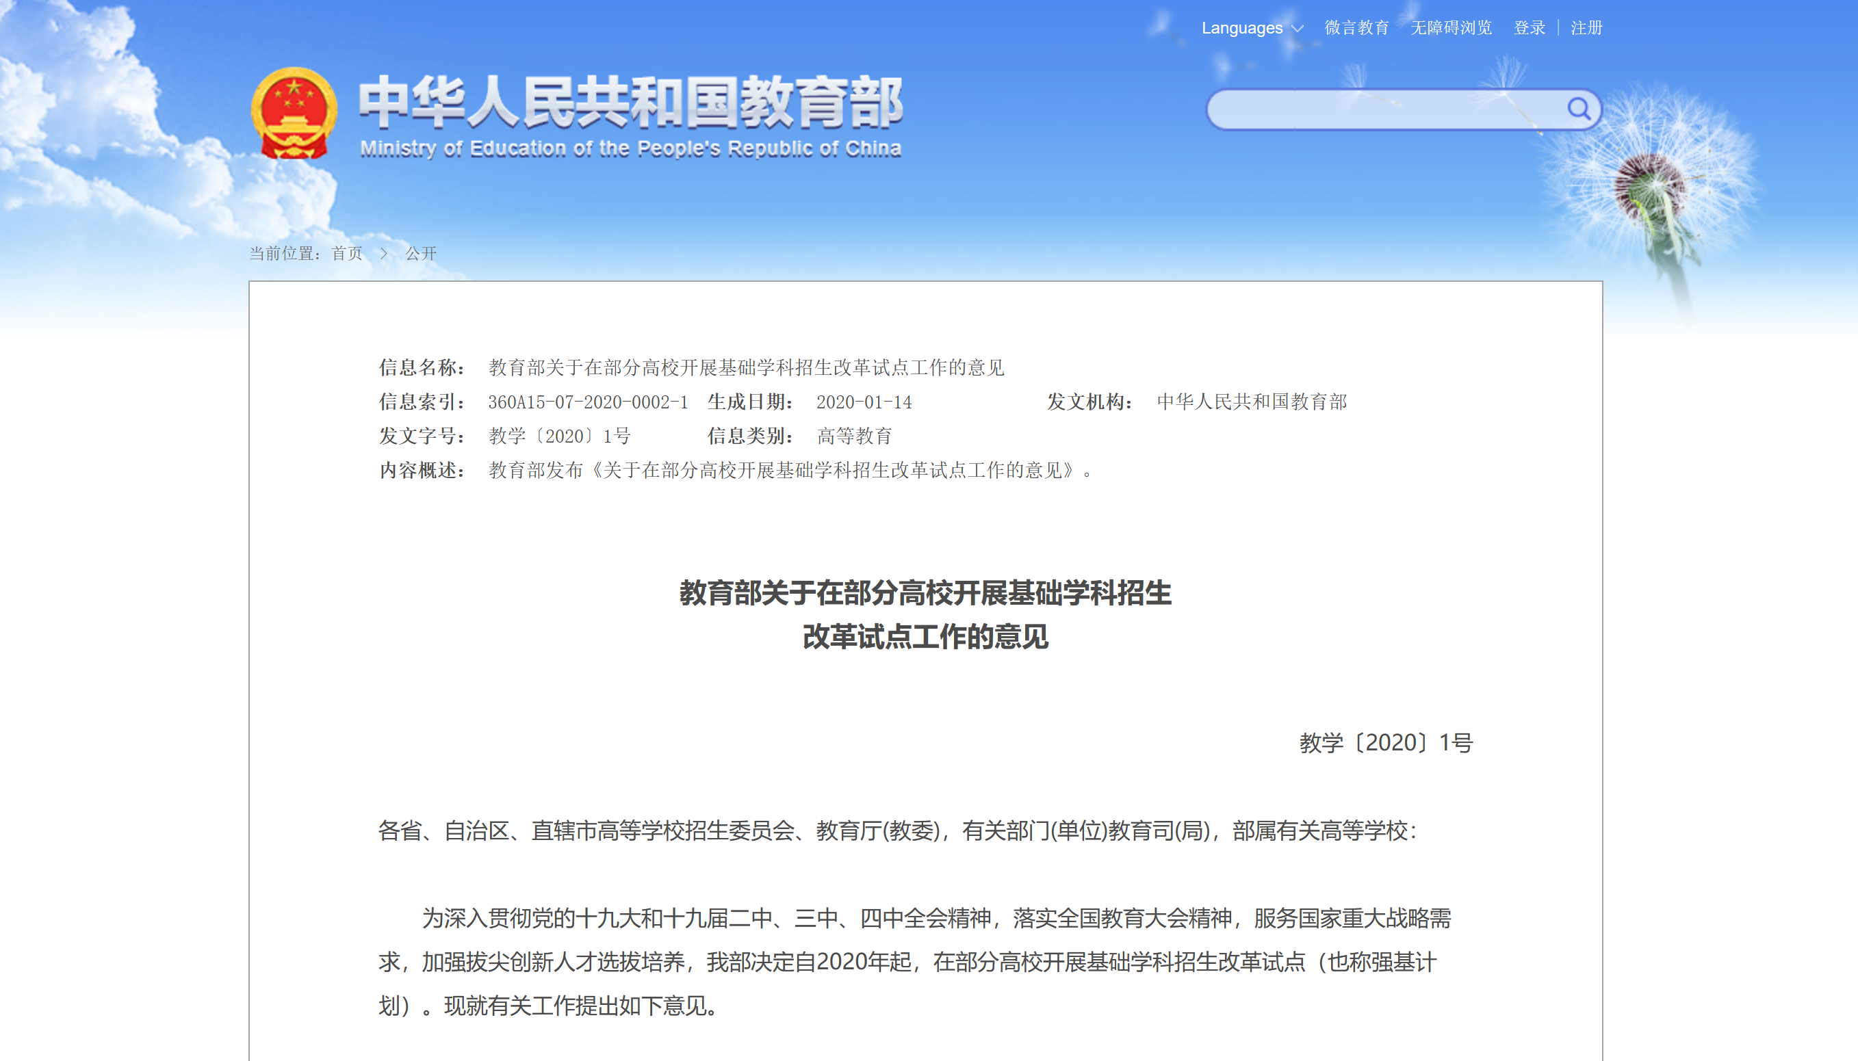Expand the Languages dropdown
Image resolution: width=1858 pixels, height=1061 pixels.
pyautogui.click(x=1252, y=27)
